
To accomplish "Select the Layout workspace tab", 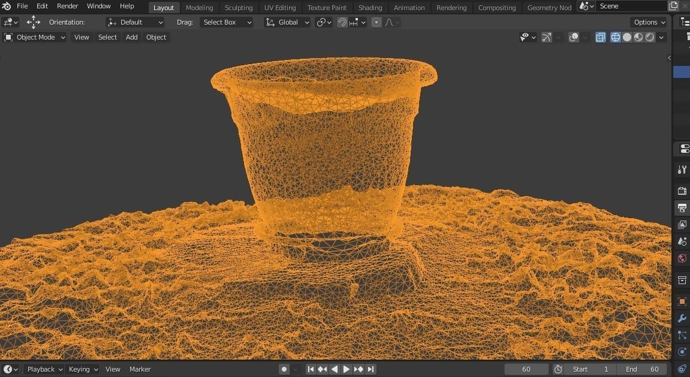I will [x=164, y=7].
